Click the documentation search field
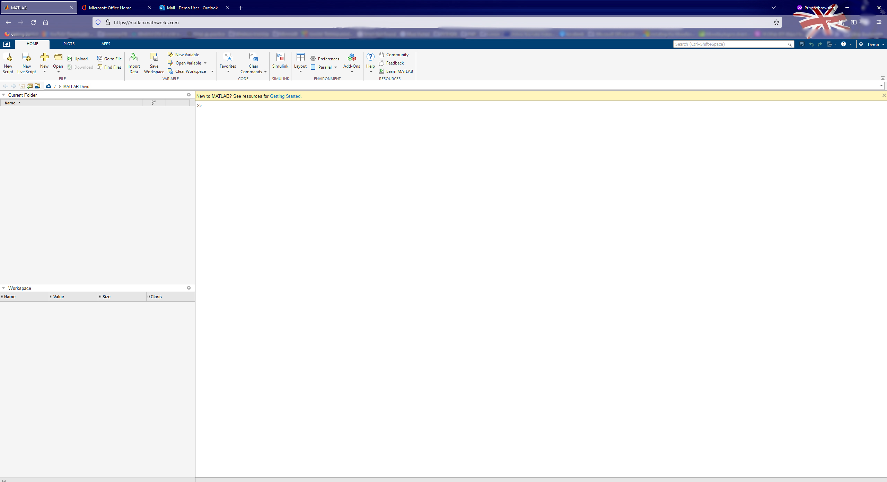The width and height of the screenshot is (887, 482). [x=730, y=44]
